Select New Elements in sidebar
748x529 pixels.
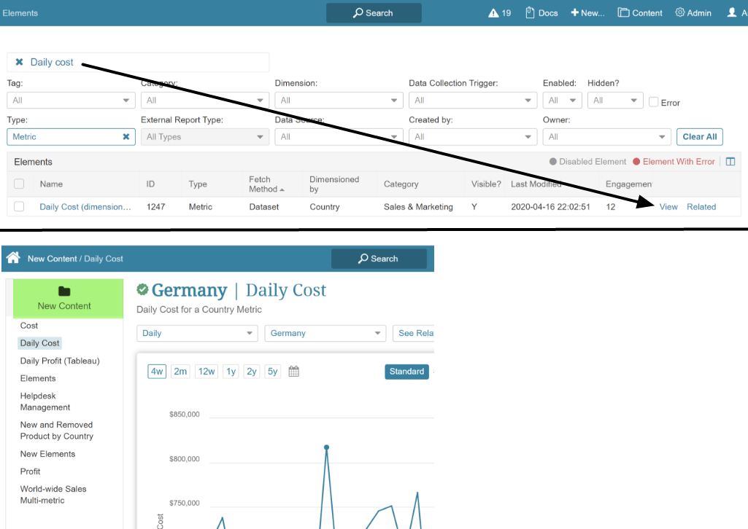pyautogui.click(x=47, y=454)
